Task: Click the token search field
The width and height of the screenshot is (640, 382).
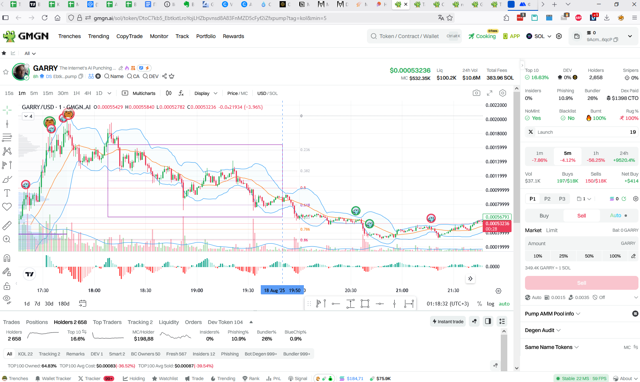Action: (414, 36)
